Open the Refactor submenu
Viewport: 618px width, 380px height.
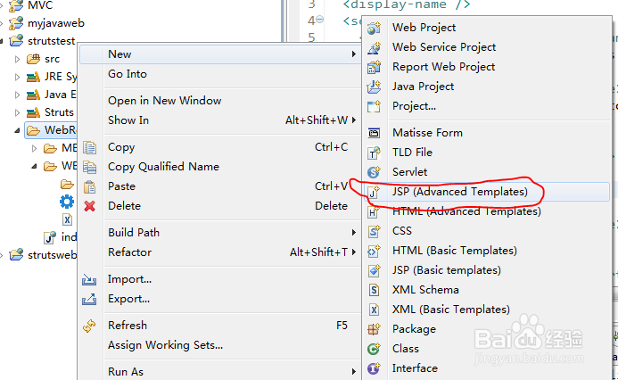pos(220,252)
